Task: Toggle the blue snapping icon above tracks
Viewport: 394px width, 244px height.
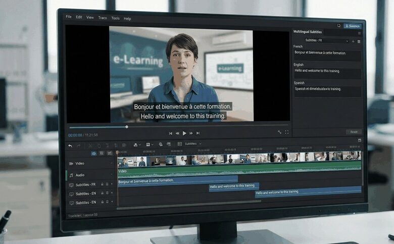Action: [94, 153]
